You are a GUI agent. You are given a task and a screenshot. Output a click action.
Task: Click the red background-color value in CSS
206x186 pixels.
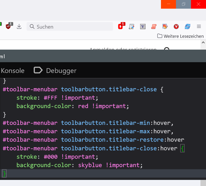pyautogui.click(x=83, y=106)
